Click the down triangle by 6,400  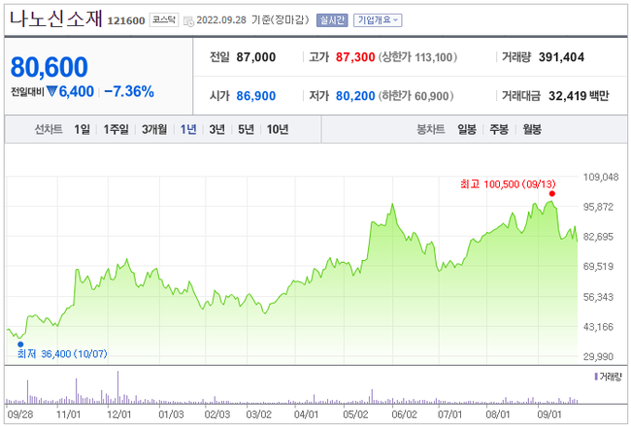51,91
